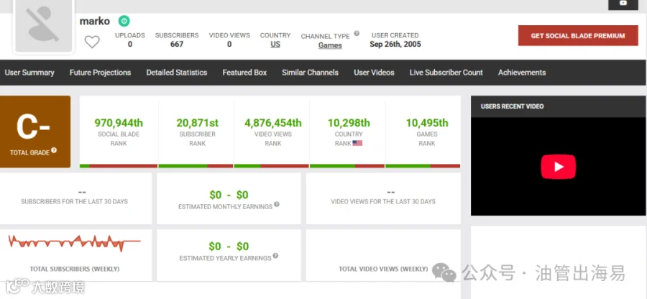Click the help icon beside Estimated Monthly Earnings
Screen dimensions: 647x299
coord(277,204)
